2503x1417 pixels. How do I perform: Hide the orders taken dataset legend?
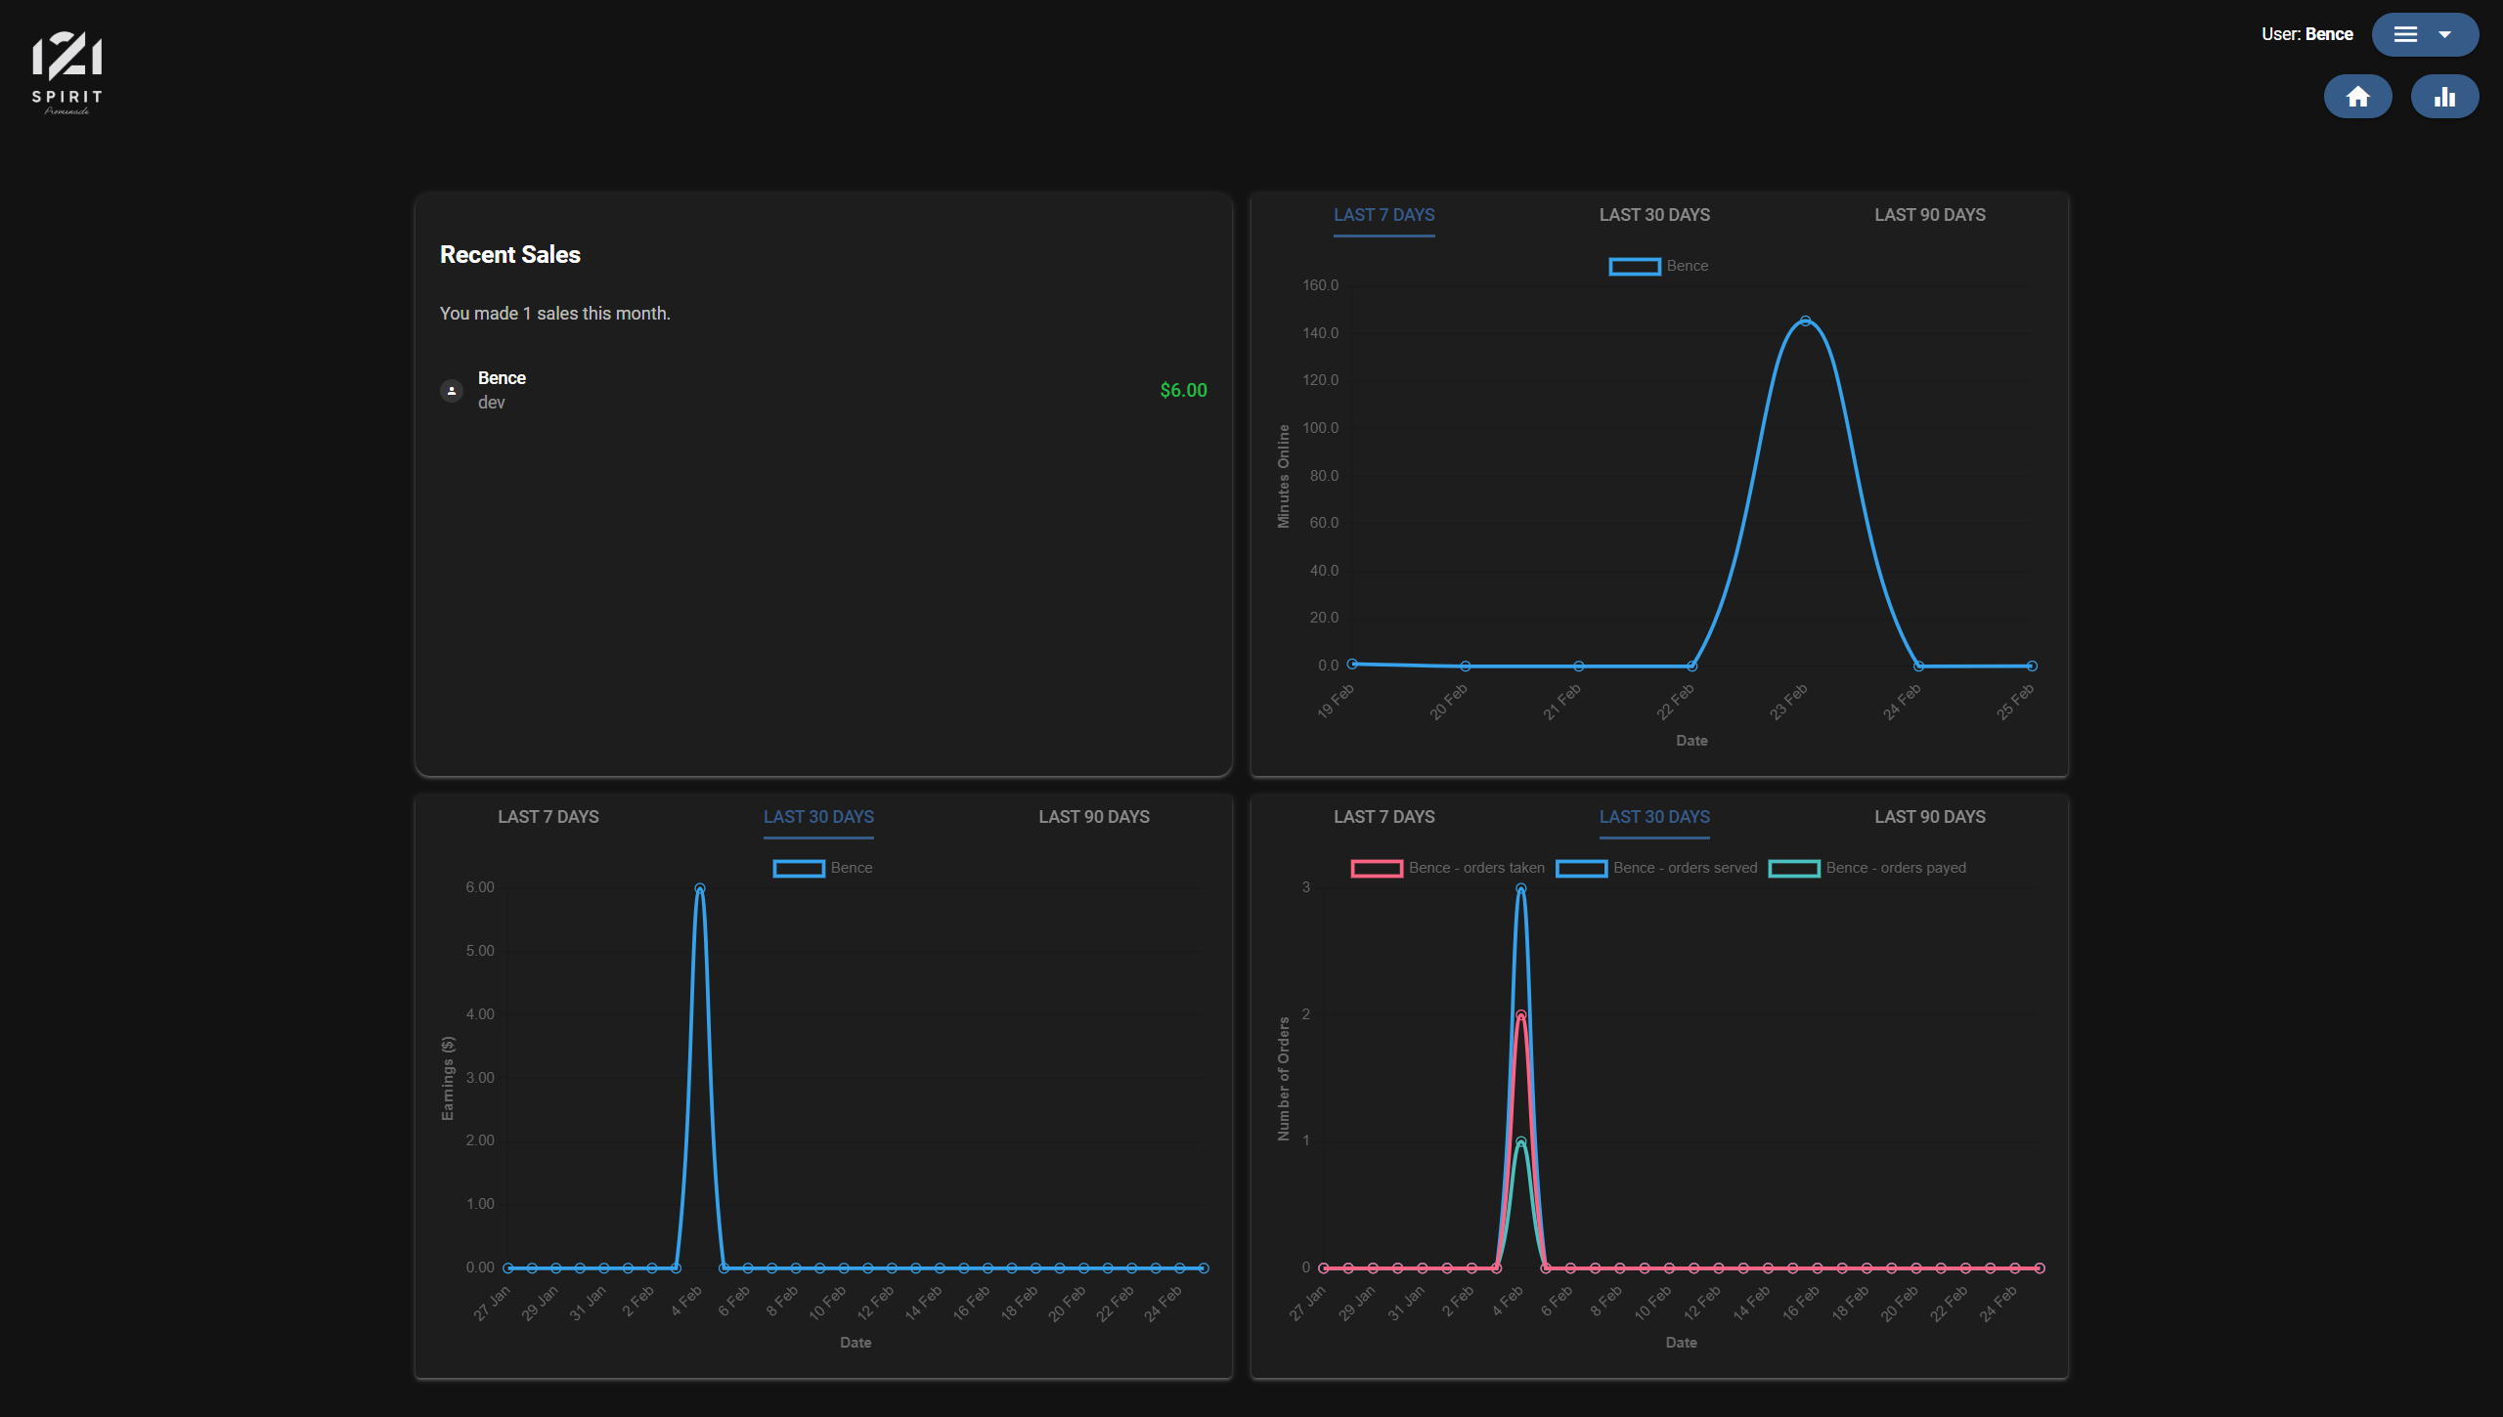[x=1448, y=868]
